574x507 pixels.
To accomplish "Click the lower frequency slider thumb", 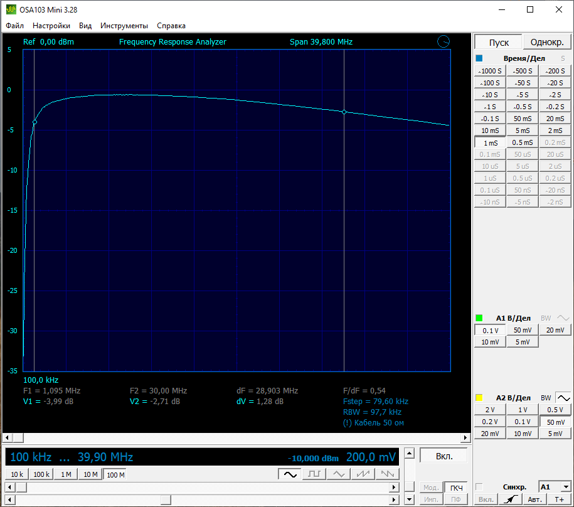I will pos(166,499).
